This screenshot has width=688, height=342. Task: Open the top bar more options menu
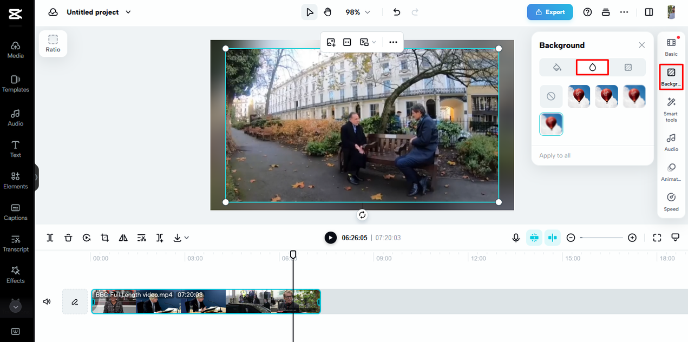click(624, 12)
